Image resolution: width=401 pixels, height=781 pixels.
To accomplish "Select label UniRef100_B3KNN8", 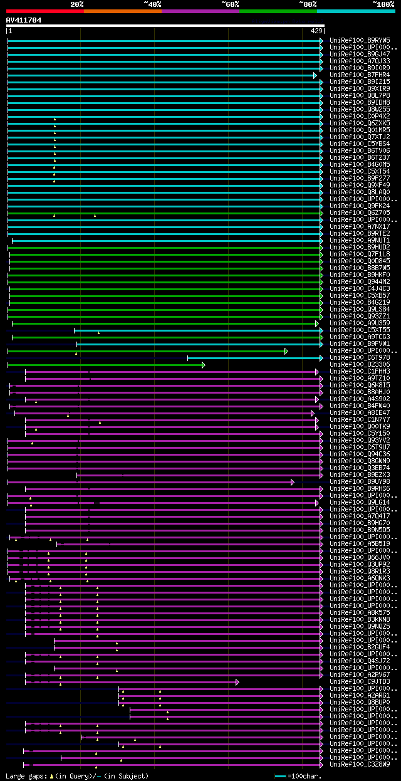I will pos(360,620).
